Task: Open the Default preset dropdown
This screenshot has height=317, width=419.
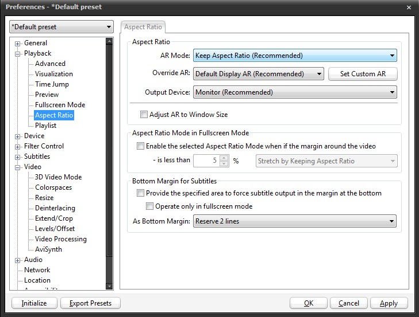Action: [61, 27]
